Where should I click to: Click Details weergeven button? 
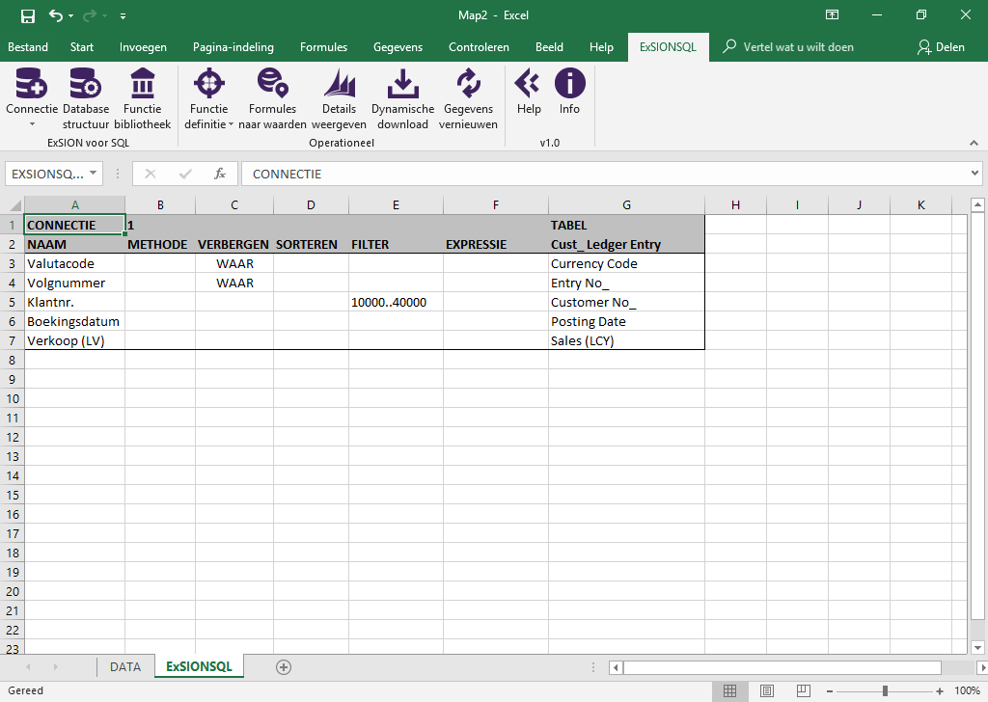[x=339, y=99]
